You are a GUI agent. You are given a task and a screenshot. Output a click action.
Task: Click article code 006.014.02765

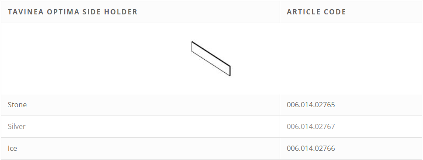[x=311, y=105]
